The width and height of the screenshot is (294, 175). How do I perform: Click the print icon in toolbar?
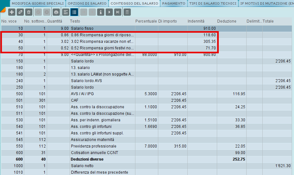pyautogui.click(x=56, y=12)
